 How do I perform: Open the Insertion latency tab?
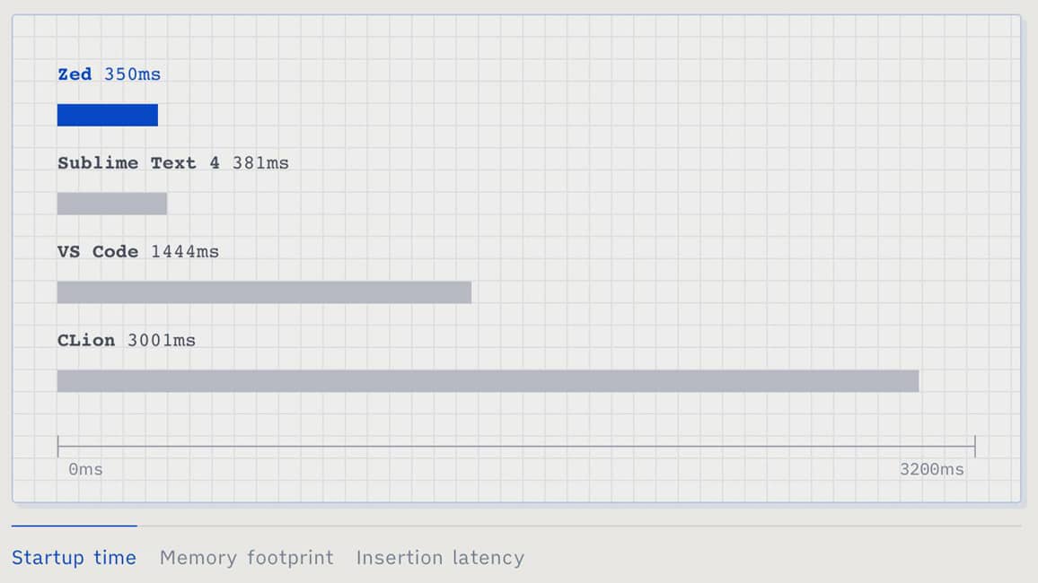[x=440, y=558]
